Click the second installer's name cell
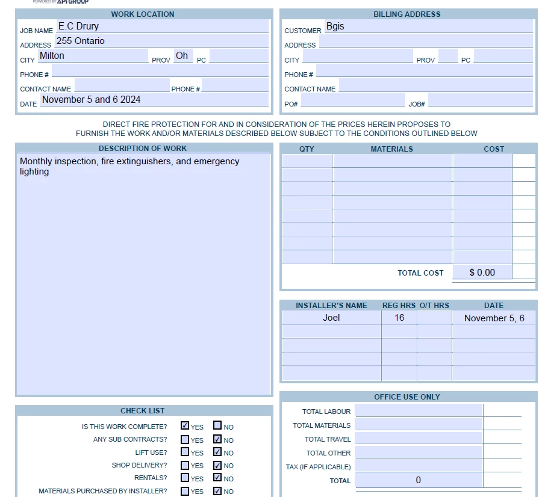The height and width of the screenshot is (497, 539). [x=331, y=332]
